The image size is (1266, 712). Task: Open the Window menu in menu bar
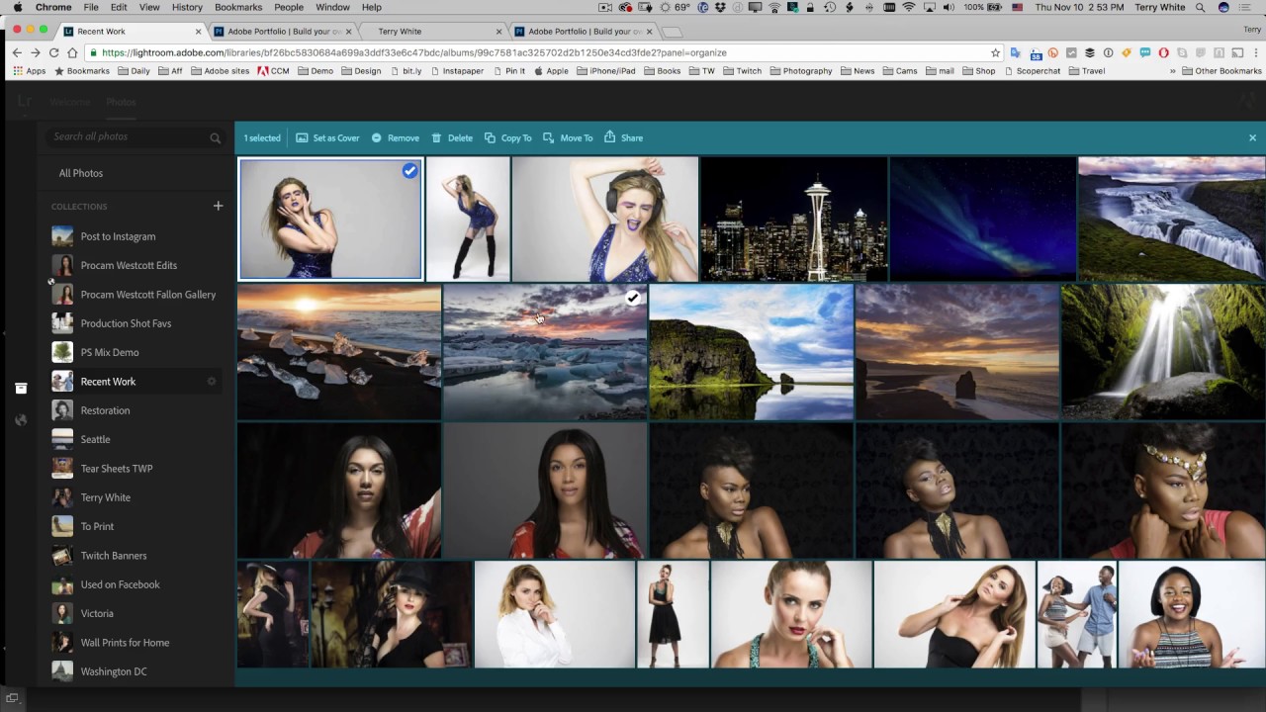(x=332, y=7)
